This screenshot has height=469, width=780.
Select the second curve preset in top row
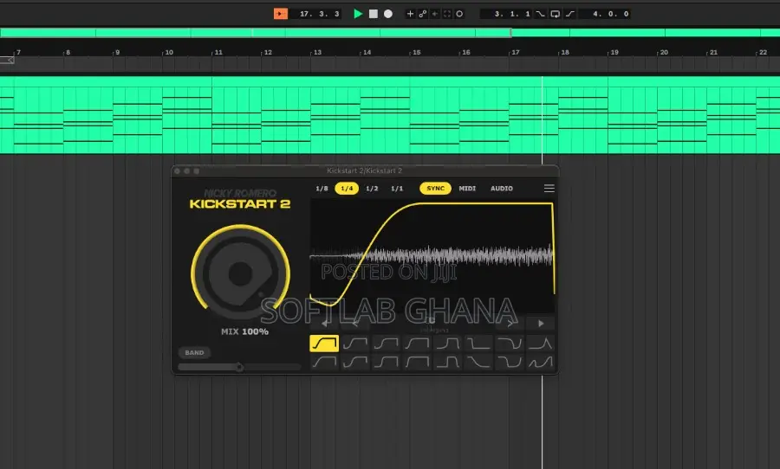click(355, 344)
